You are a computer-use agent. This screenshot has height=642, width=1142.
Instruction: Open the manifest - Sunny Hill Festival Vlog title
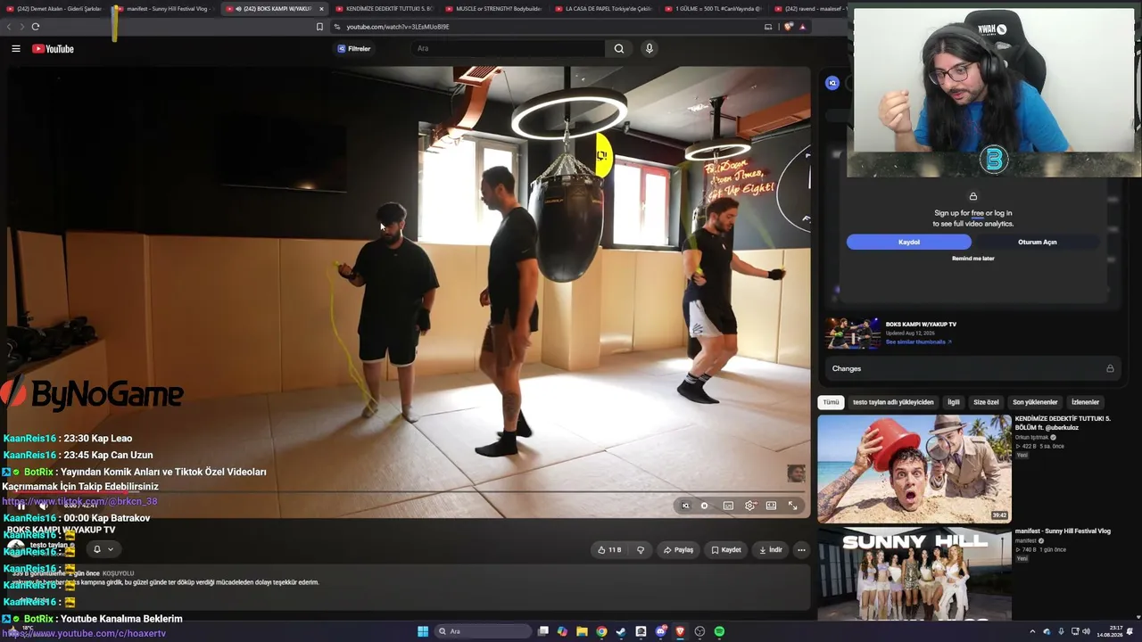click(1063, 531)
